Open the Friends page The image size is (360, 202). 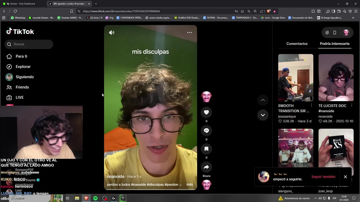click(18, 87)
